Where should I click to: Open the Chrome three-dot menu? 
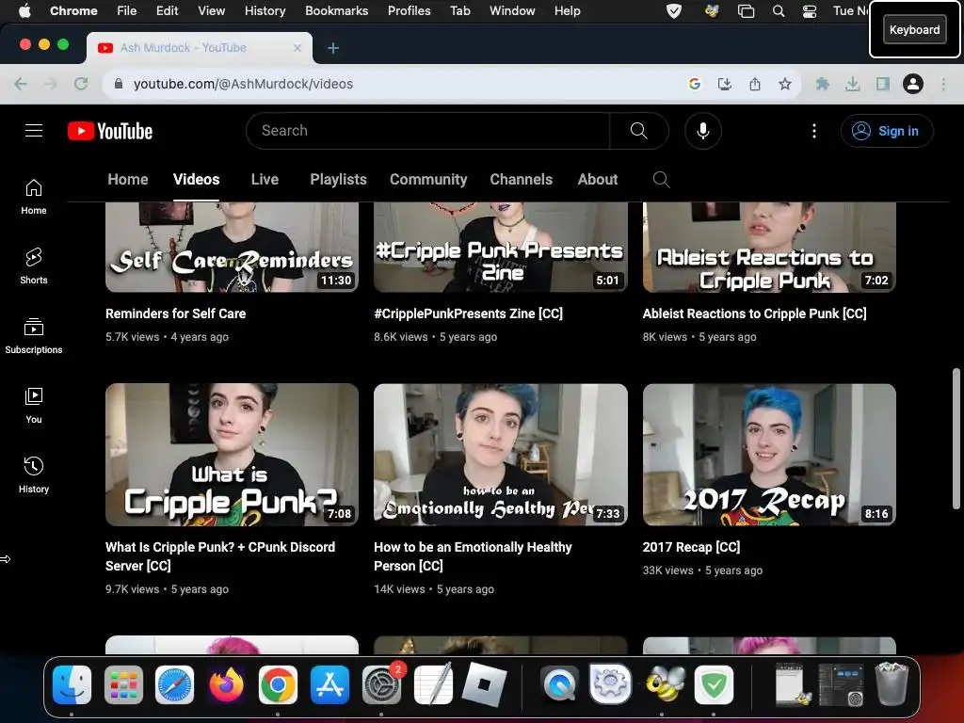[x=943, y=84]
